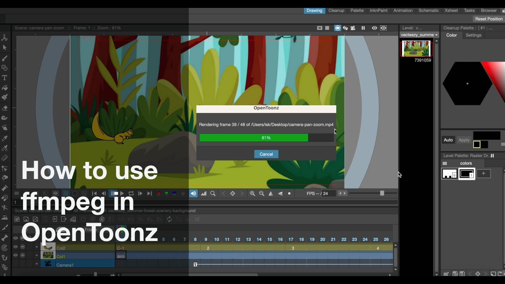The image size is (505, 284).
Task: Toggle Col2 preview visibility eye
Action: click(x=15, y=248)
